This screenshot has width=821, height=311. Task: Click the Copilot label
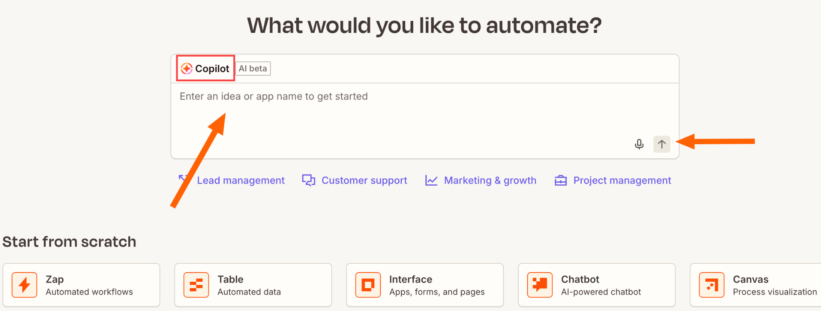pos(212,69)
